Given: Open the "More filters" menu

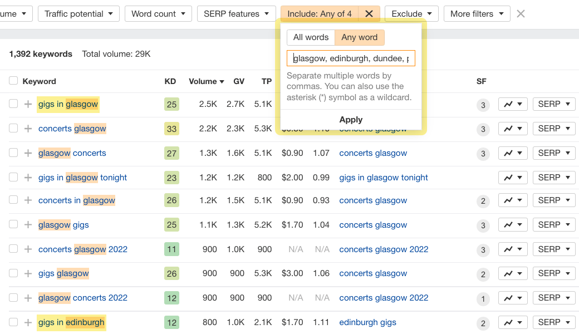Looking at the screenshot, I should [x=477, y=13].
